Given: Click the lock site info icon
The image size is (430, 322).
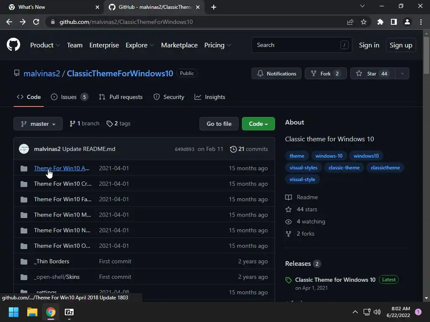Looking at the screenshot, I should 53,22.
